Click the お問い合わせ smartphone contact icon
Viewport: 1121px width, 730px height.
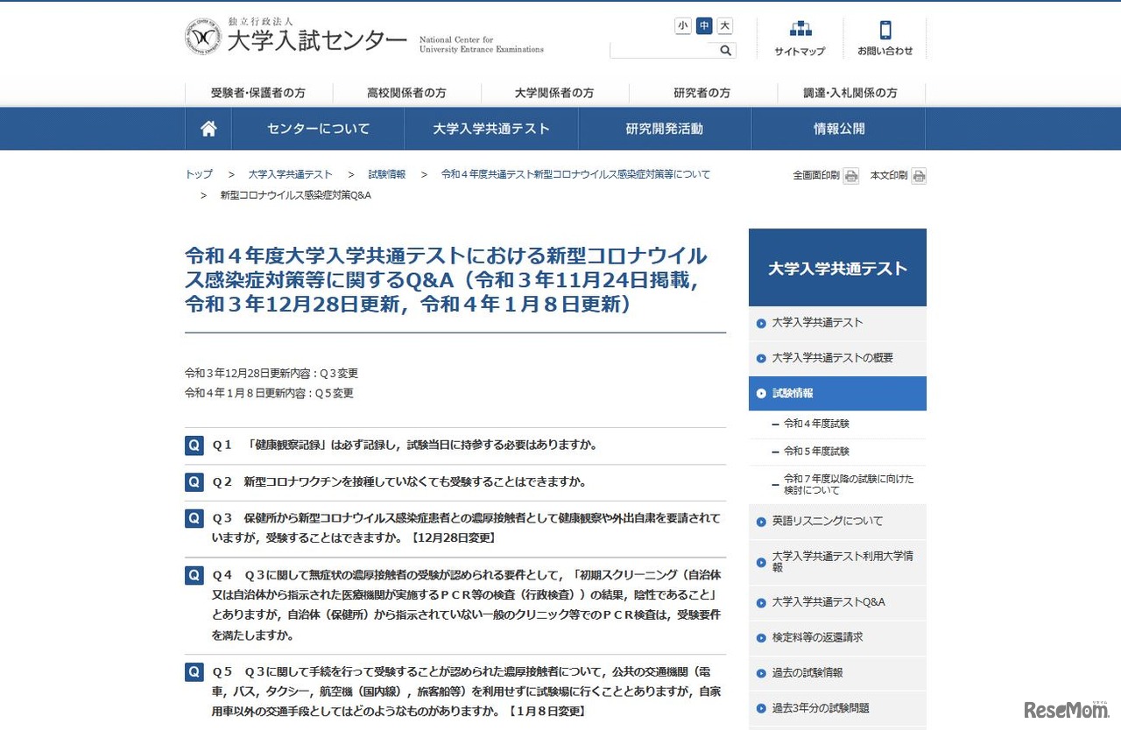[x=885, y=33]
